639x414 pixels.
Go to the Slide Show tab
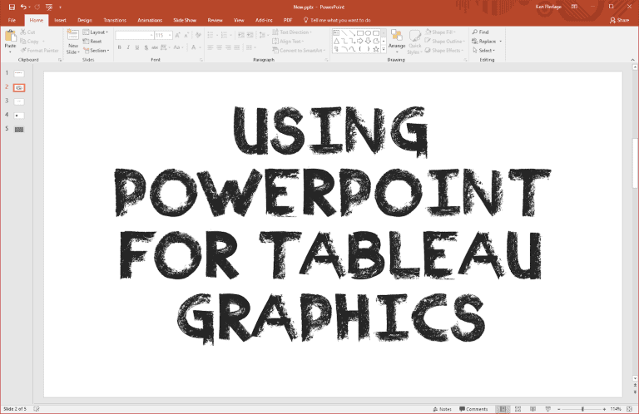pos(185,20)
